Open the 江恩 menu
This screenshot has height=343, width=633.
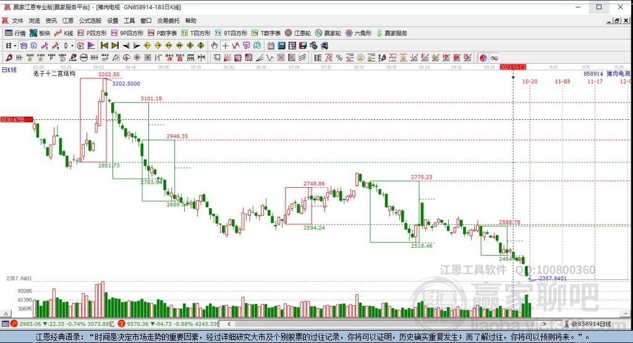coord(68,20)
